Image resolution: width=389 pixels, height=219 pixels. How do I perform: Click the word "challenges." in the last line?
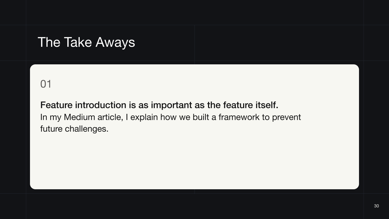pos(86,129)
